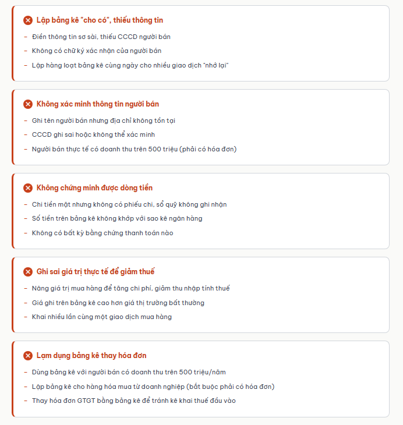Click the line "Thay hóa đơn GTGT bằng bảng kê"
This screenshot has height=425, width=403.
coord(133,401)
